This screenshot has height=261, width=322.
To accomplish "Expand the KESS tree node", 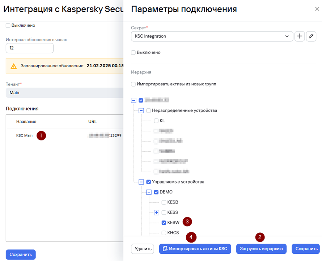I will (157, 212).
